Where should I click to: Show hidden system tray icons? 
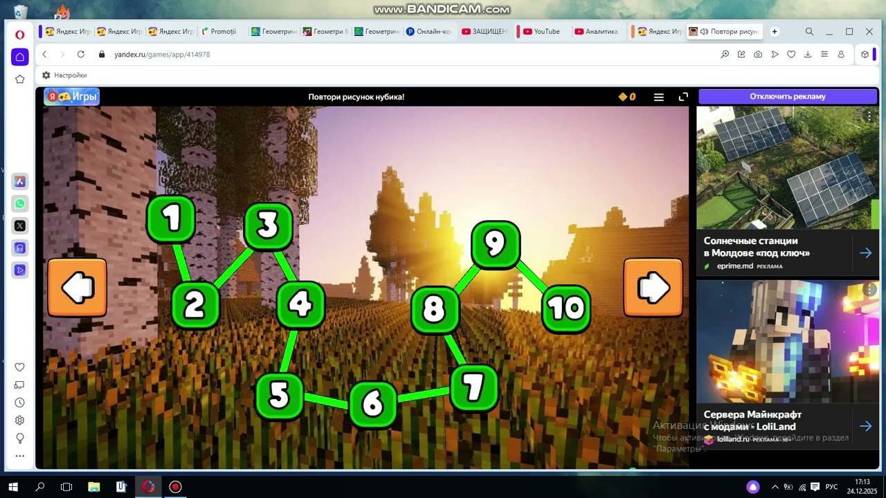coord(775,487)
